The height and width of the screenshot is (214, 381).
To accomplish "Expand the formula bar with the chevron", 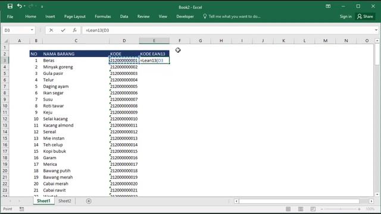I will coord(376,30).
